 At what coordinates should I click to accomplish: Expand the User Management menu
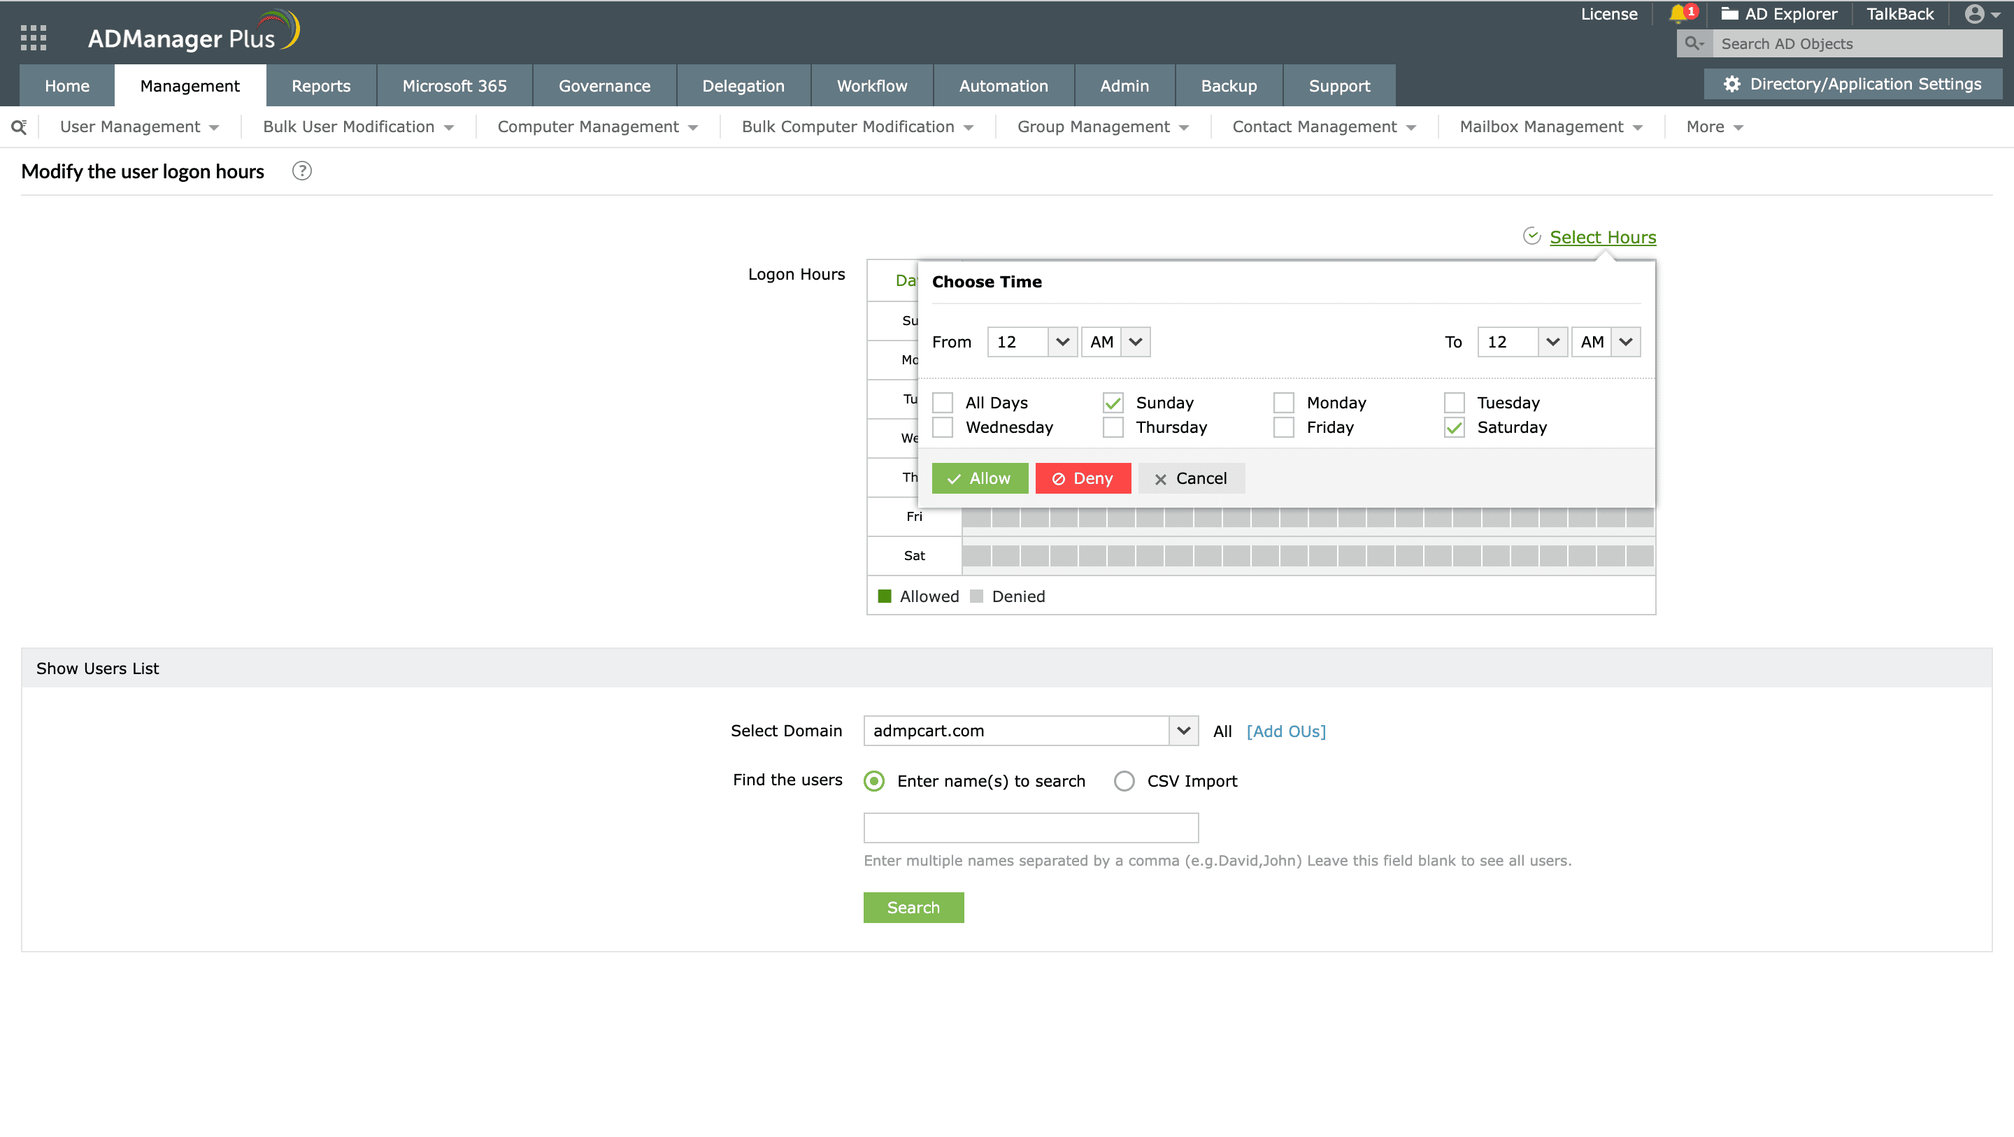[139, 127]
